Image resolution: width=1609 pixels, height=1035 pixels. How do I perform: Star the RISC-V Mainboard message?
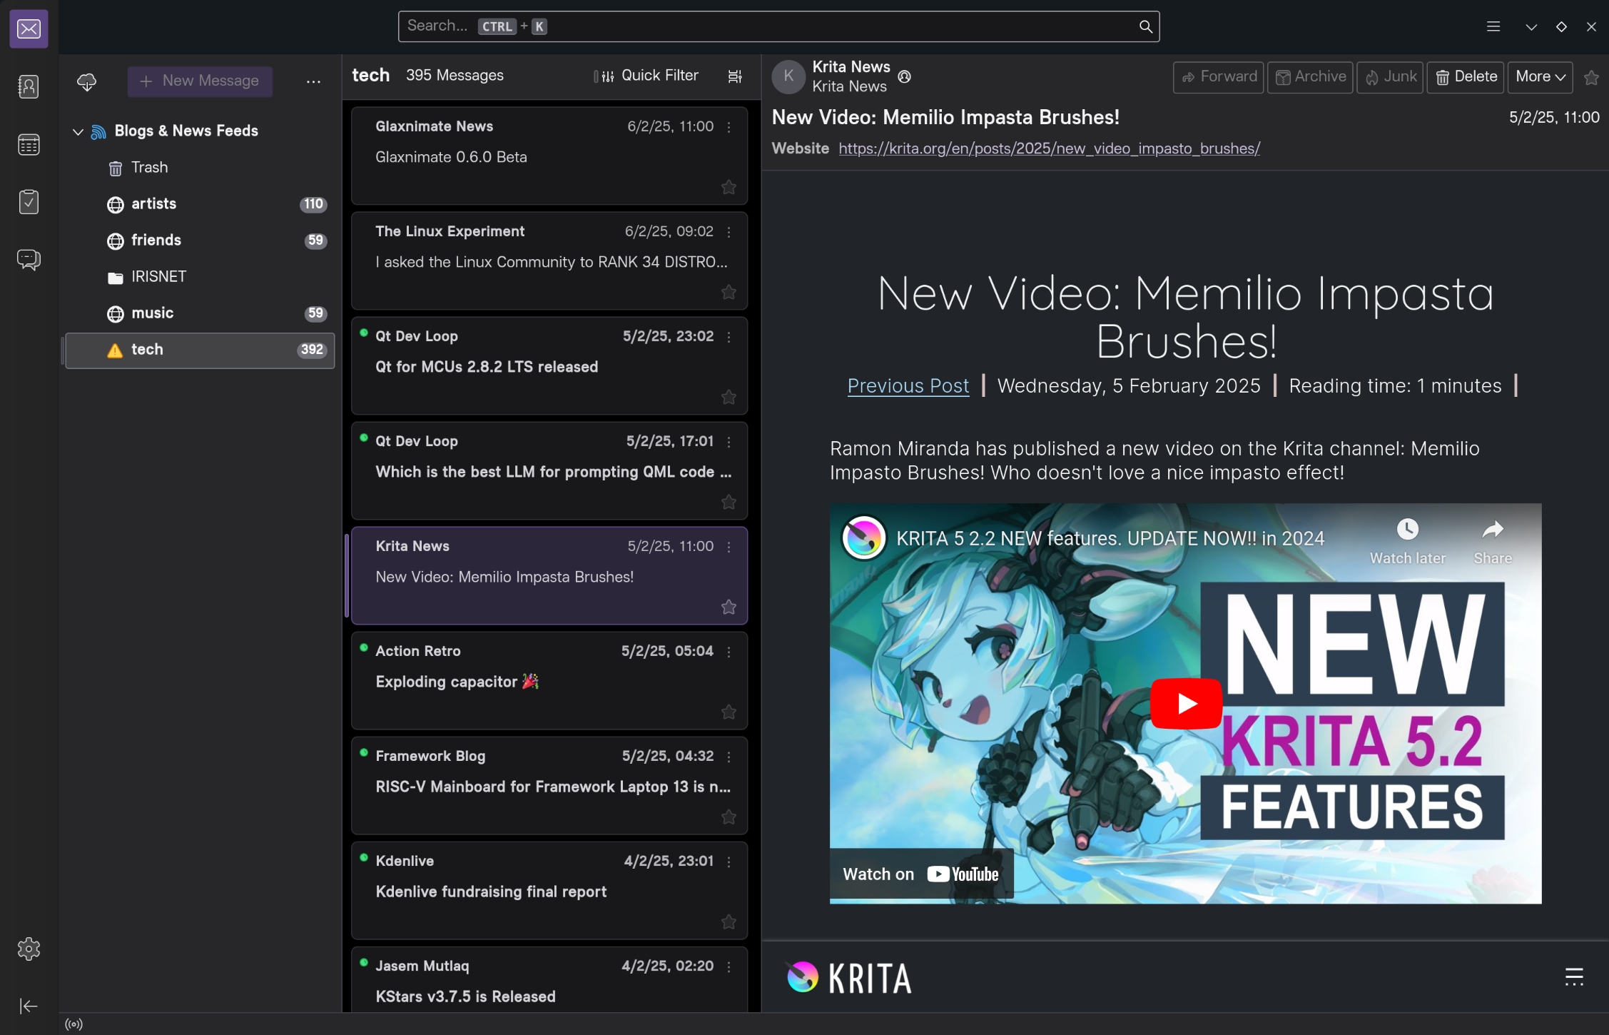coord(729,817)
